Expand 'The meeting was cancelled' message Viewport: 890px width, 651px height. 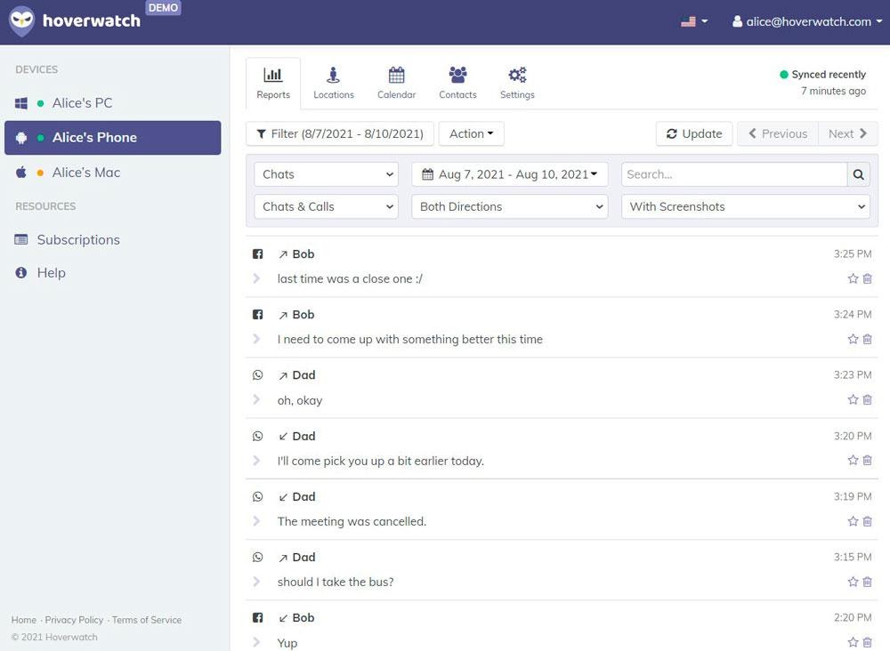click(x=256, y=521)
